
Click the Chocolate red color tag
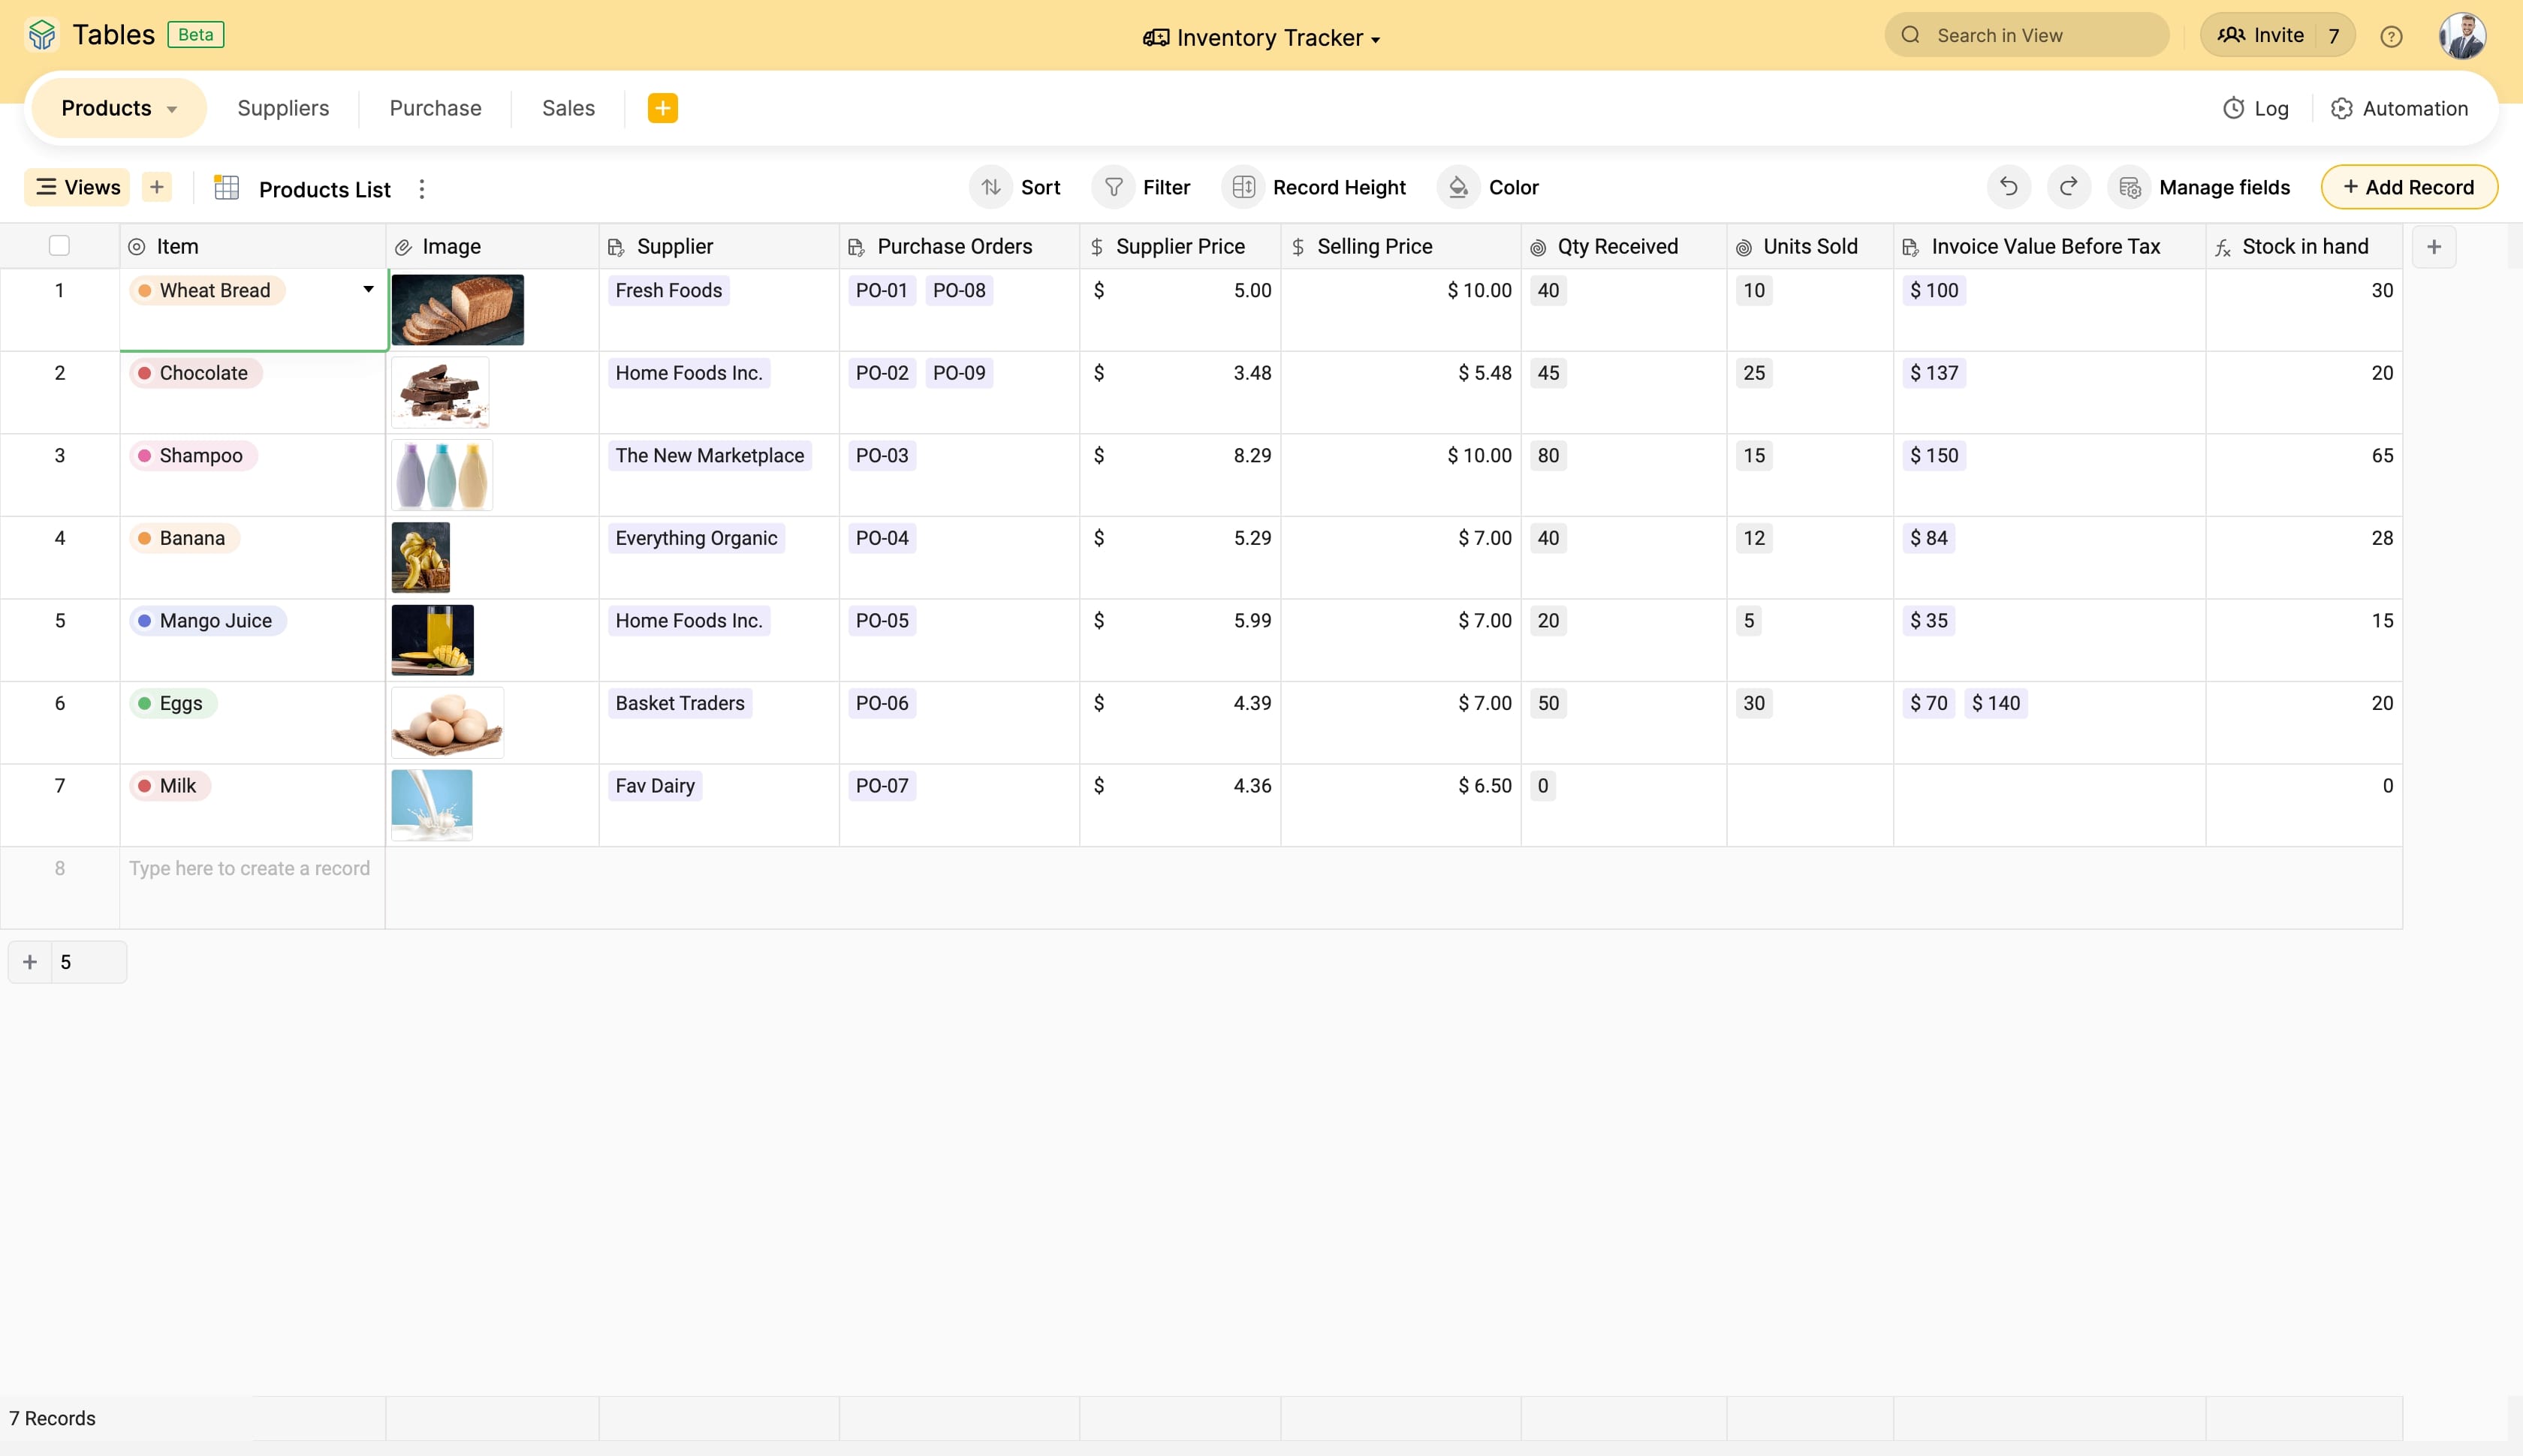pyautogui.click(x=196, y=373)
